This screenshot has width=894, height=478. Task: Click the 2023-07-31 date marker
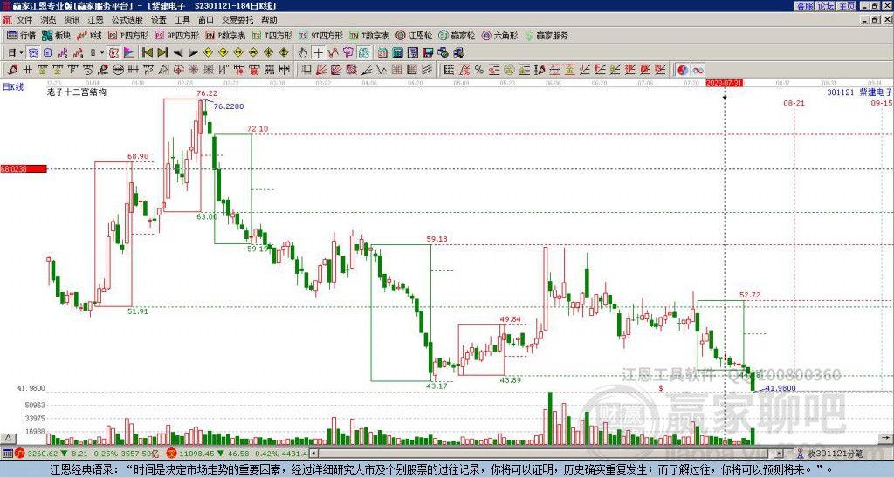(724, 83)
